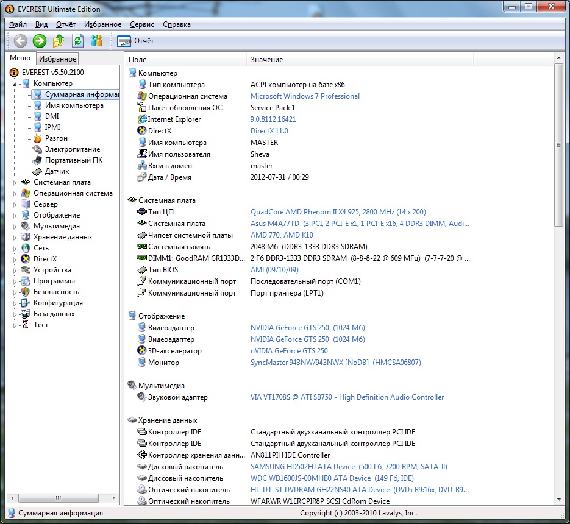
Task: Collapse the Компьютер tree node
Action: point(16,83)
